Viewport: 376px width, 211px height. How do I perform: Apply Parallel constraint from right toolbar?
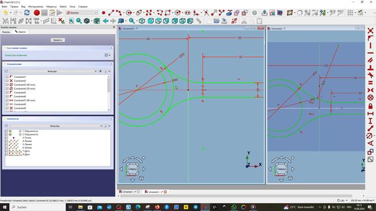point(371,60)
